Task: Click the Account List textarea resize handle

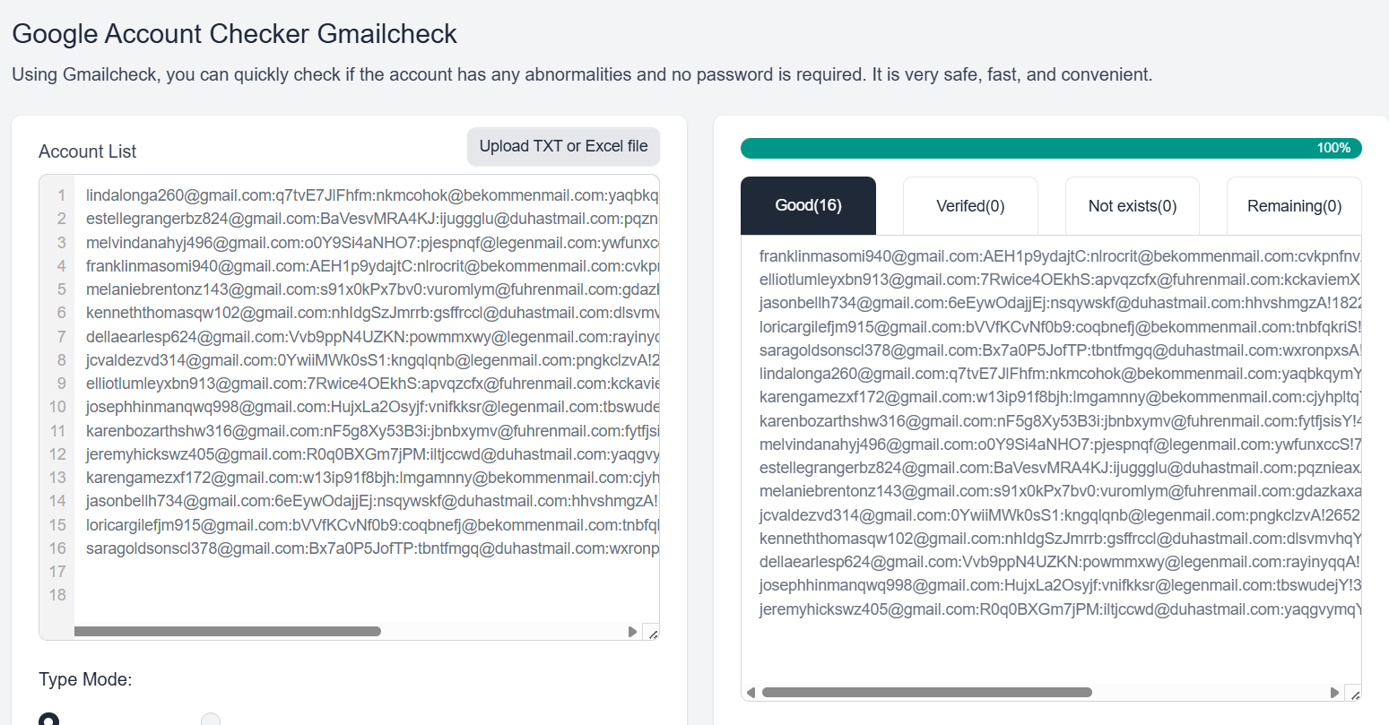Action: [652, 633]
